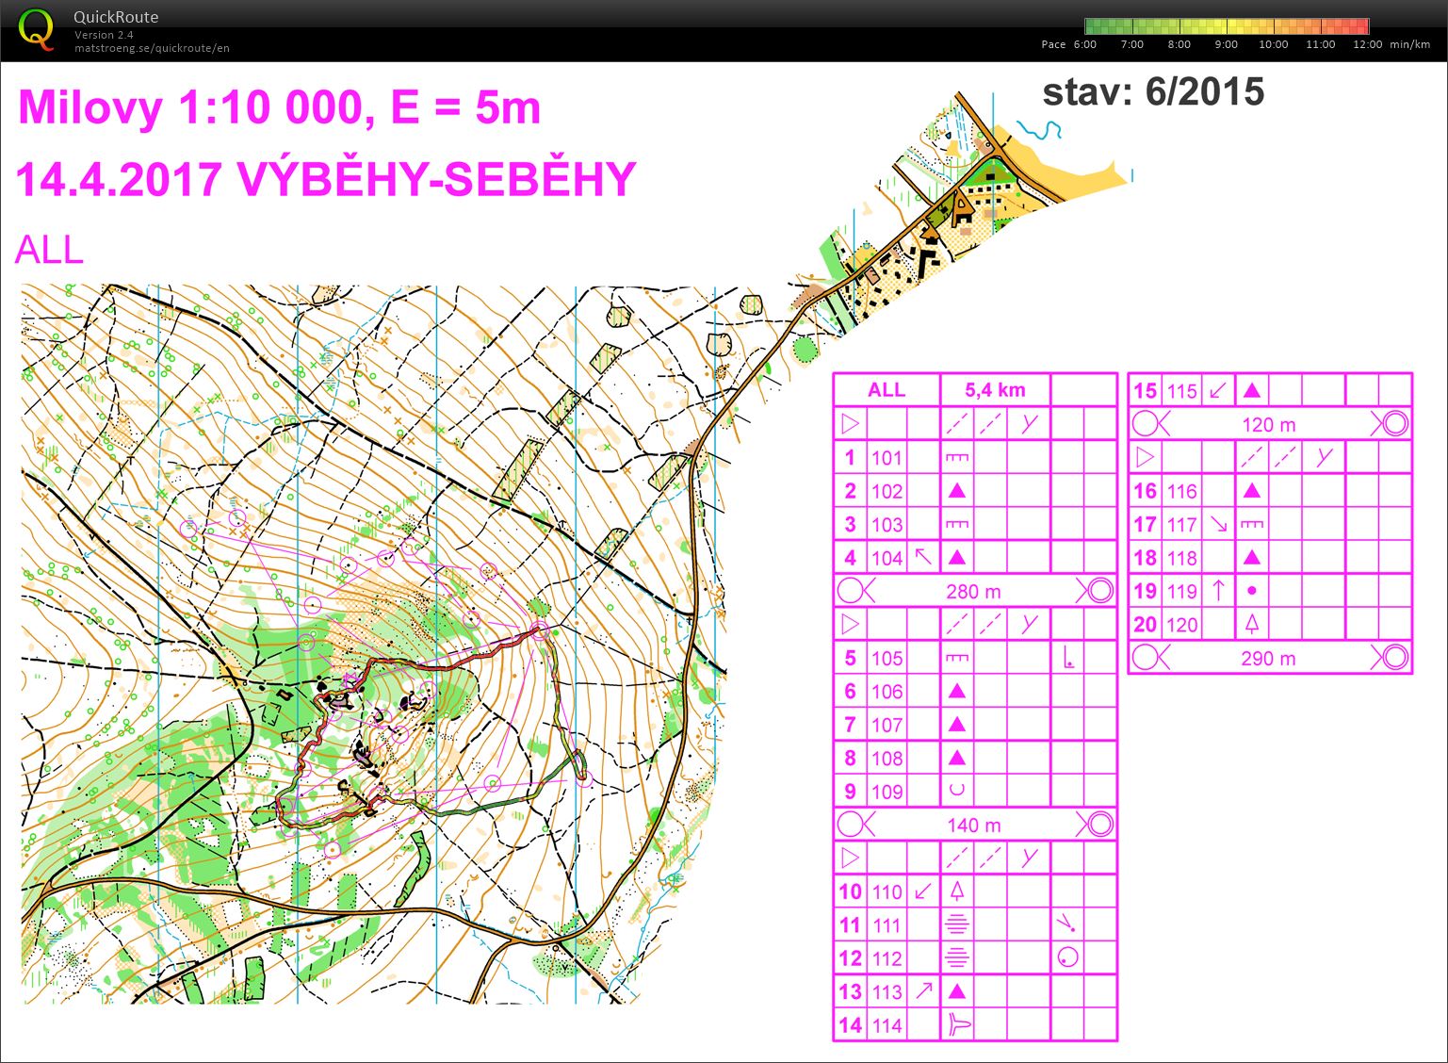The image size is (1448, 1063).
Task: Click control code 120 cell
Action: pos(1182,625)
